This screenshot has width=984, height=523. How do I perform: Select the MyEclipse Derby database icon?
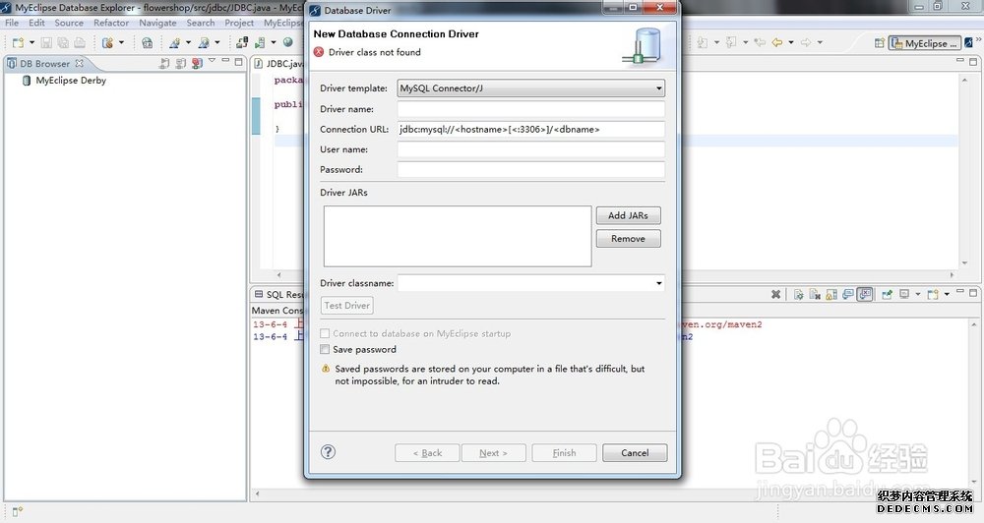[27, 81]
